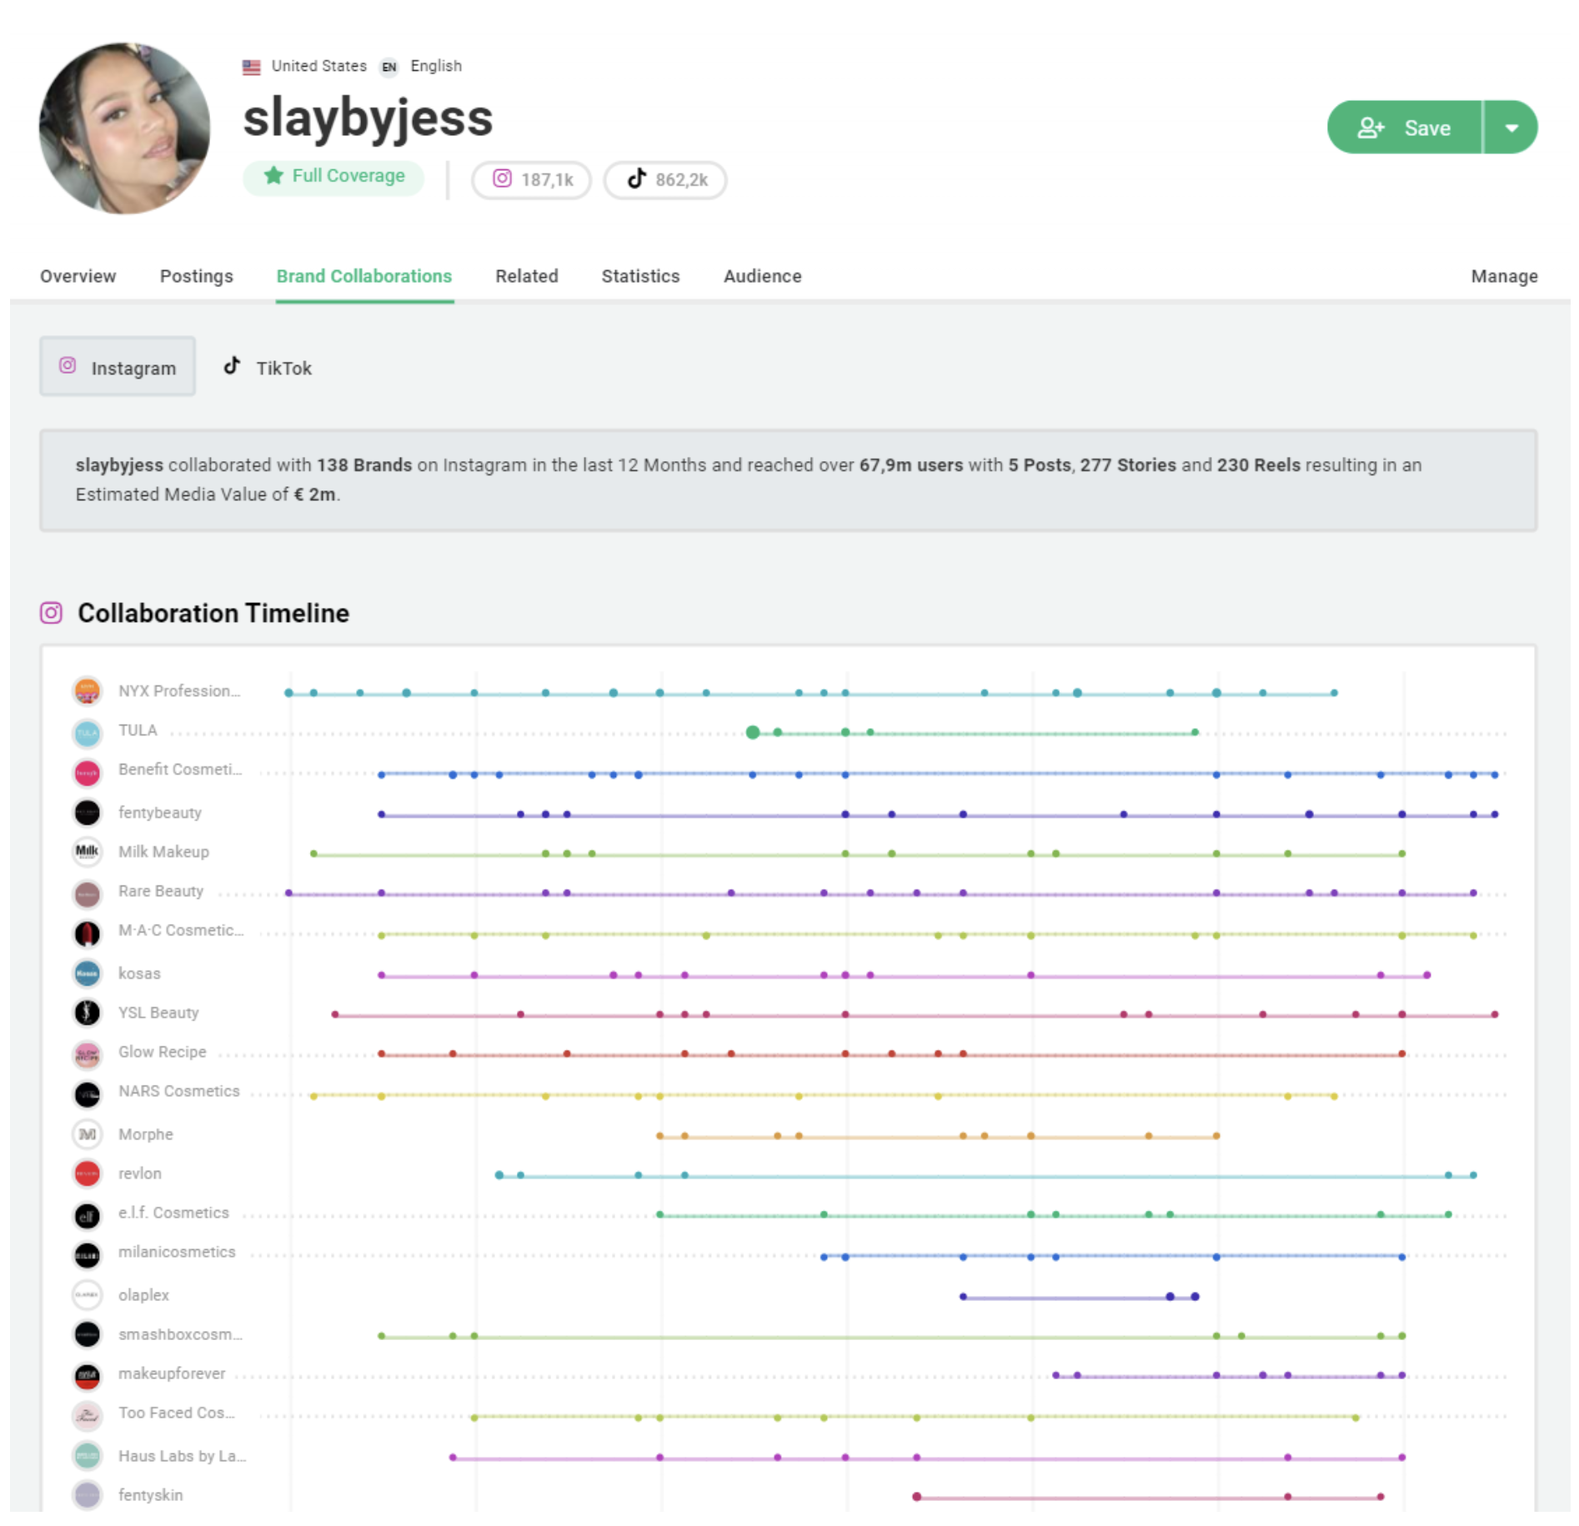Click the large TULA timeline marker dot
Screen dimensions: 1579x1526
click(x=753, y=733)
